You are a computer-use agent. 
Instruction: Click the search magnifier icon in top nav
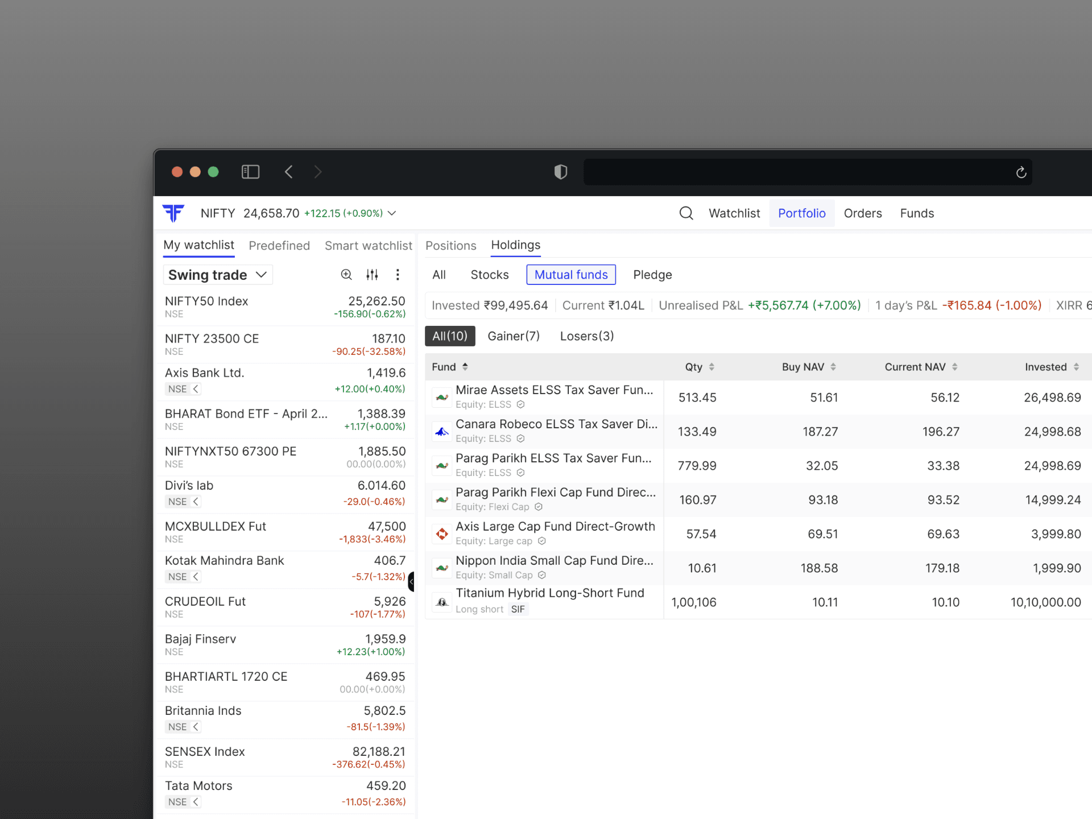click(686, 213)
